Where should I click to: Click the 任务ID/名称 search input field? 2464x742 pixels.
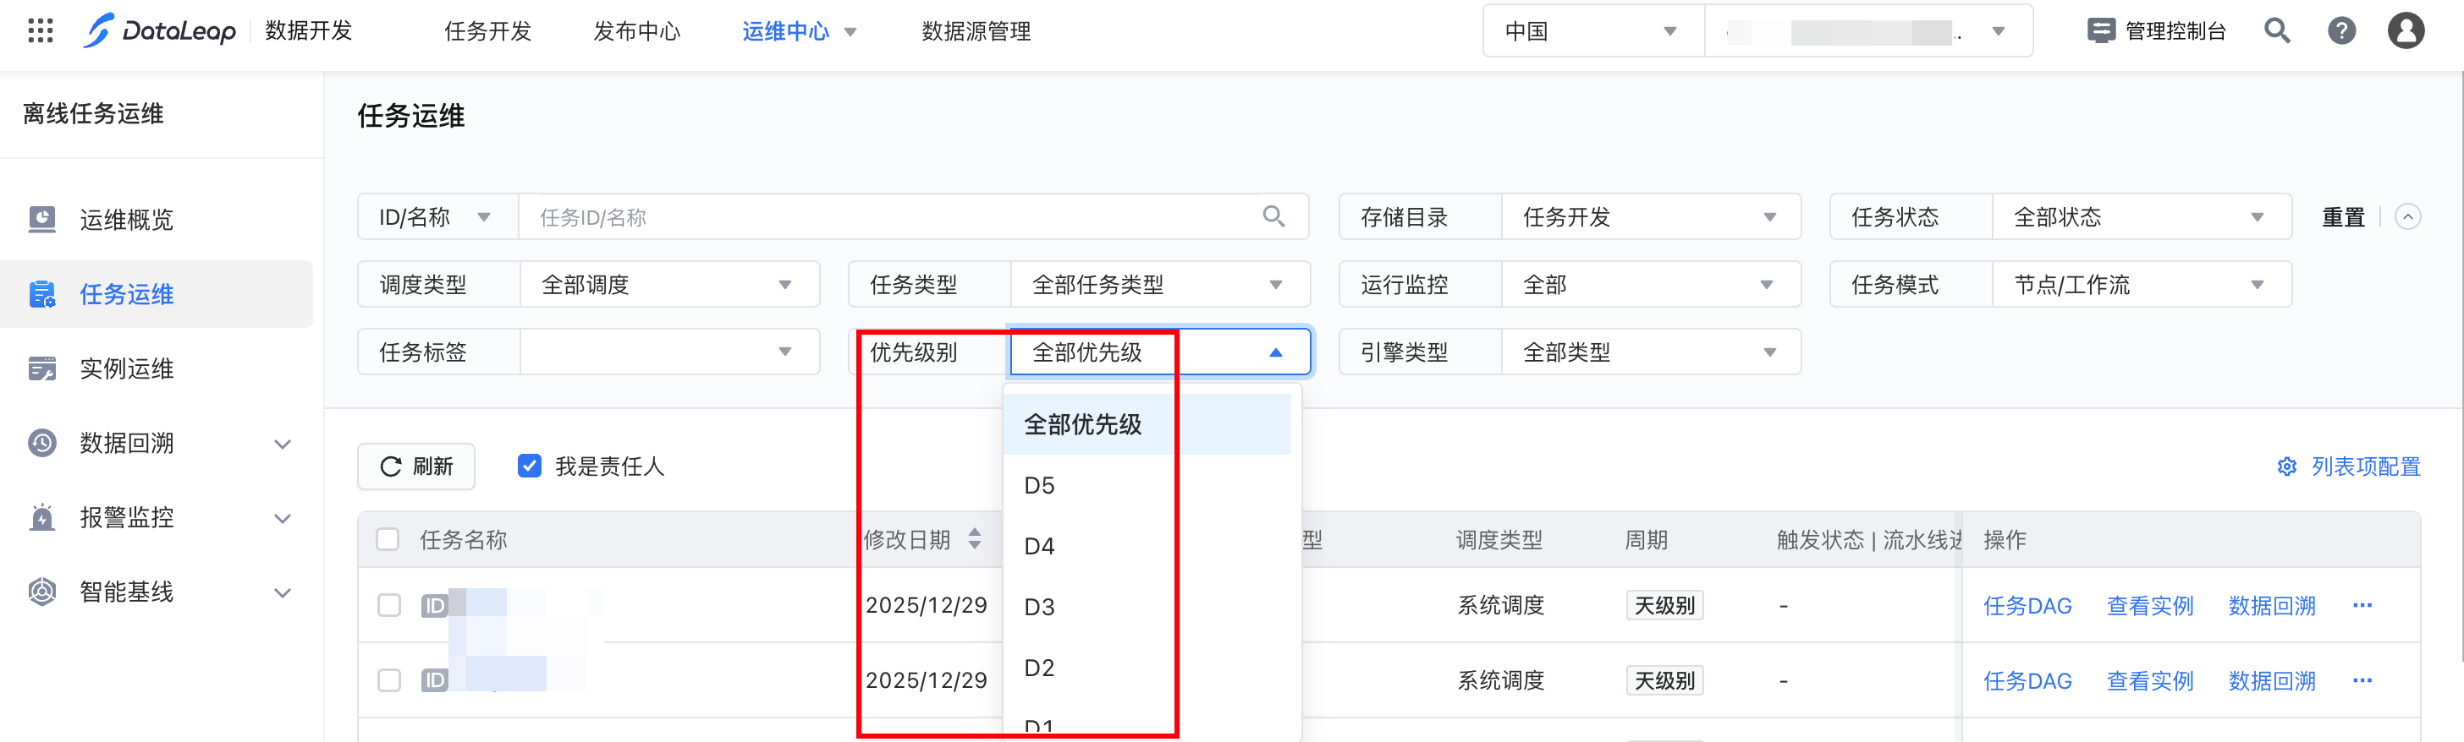click(x=889, y=217)
